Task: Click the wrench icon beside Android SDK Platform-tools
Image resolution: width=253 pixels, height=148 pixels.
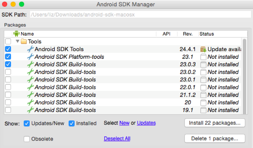Action: click(x=30, y=57)
